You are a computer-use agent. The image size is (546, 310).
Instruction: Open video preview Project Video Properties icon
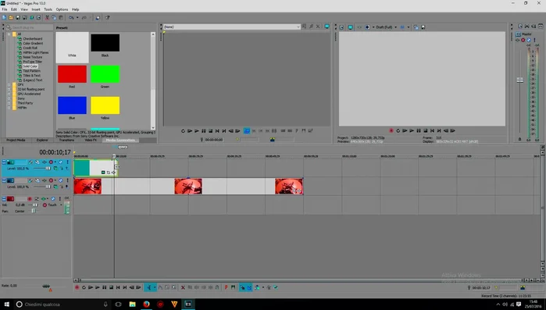[x=342, y=27]
